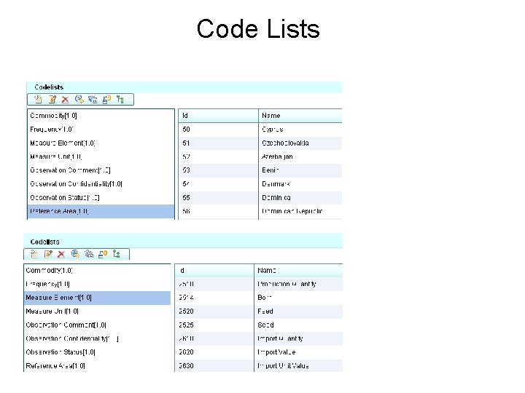Click the yellow database icon in lower toolbar

[x=103, y=254]
